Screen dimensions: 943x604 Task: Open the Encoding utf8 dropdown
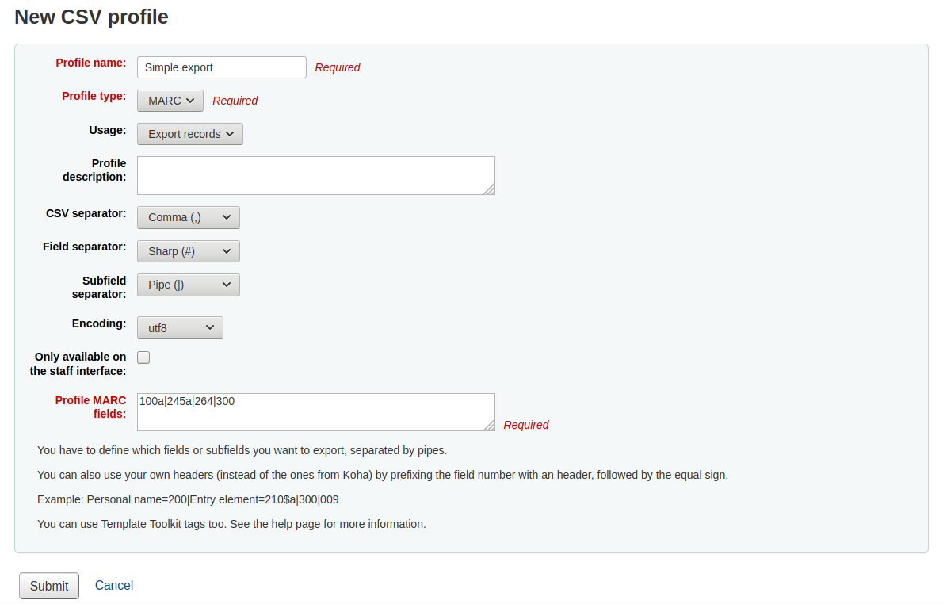[x=180, y=328]
